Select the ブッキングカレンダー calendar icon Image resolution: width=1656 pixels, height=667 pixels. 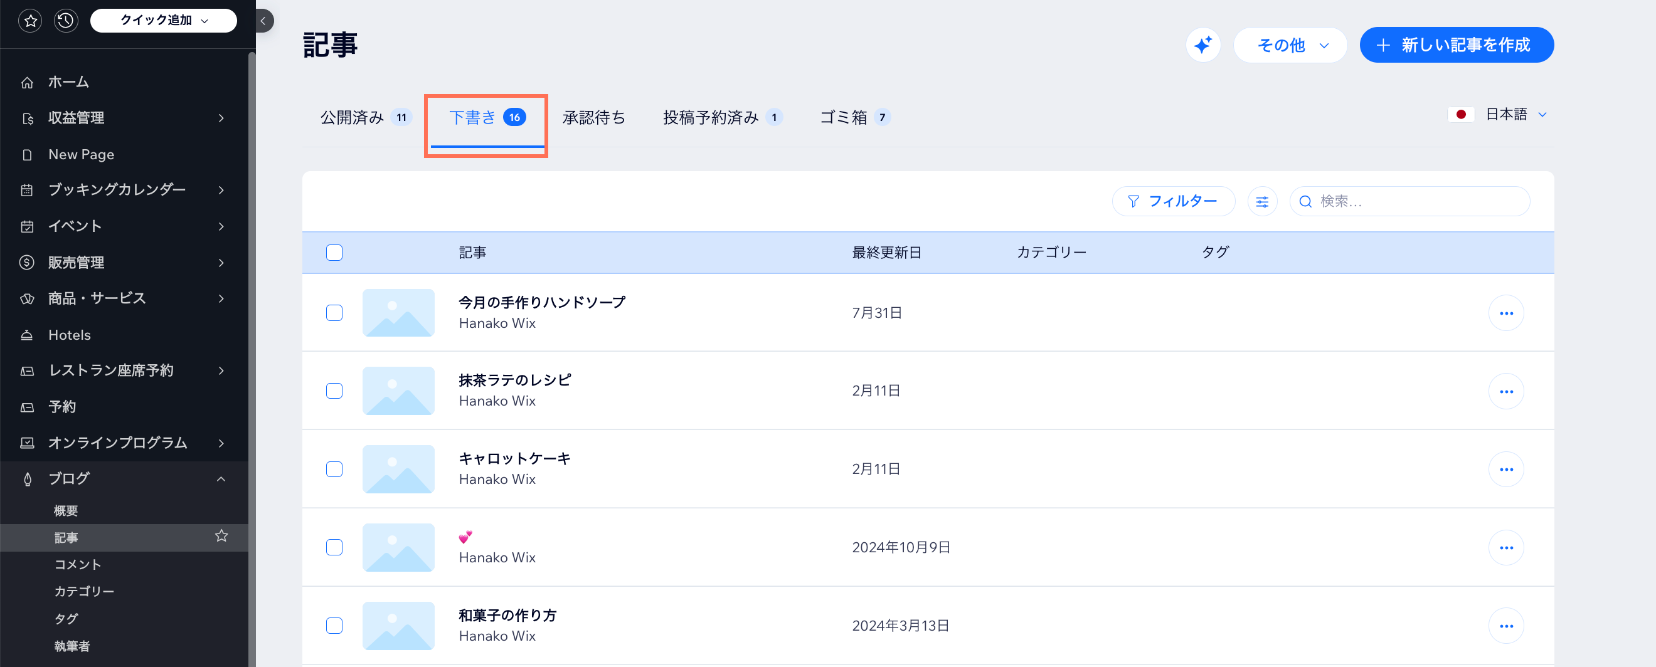click(28, 189)
